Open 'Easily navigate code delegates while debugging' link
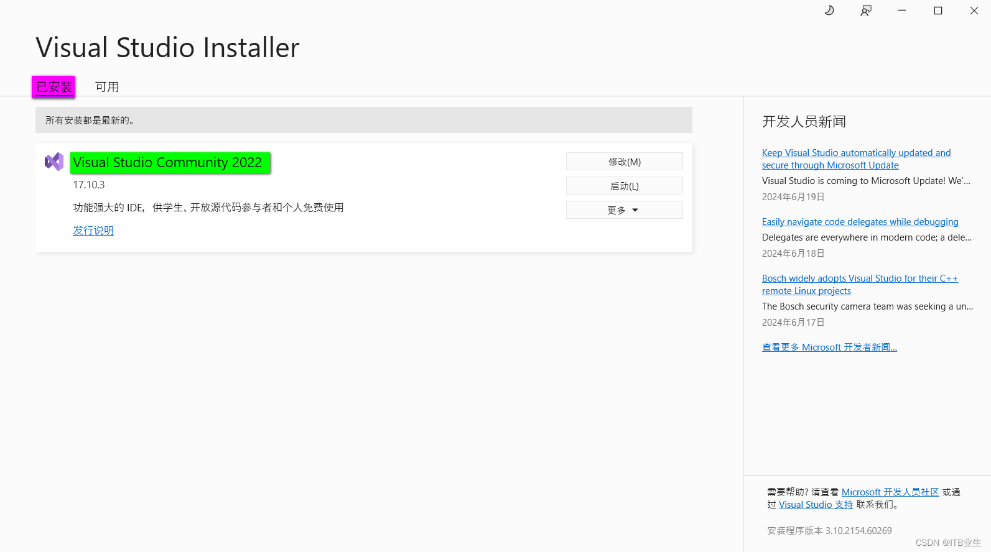 860,222
